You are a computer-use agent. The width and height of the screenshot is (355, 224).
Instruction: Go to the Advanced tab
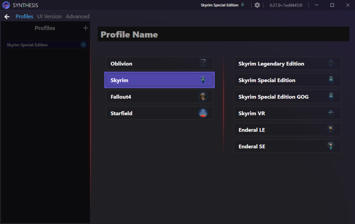(x=78, y=17)
